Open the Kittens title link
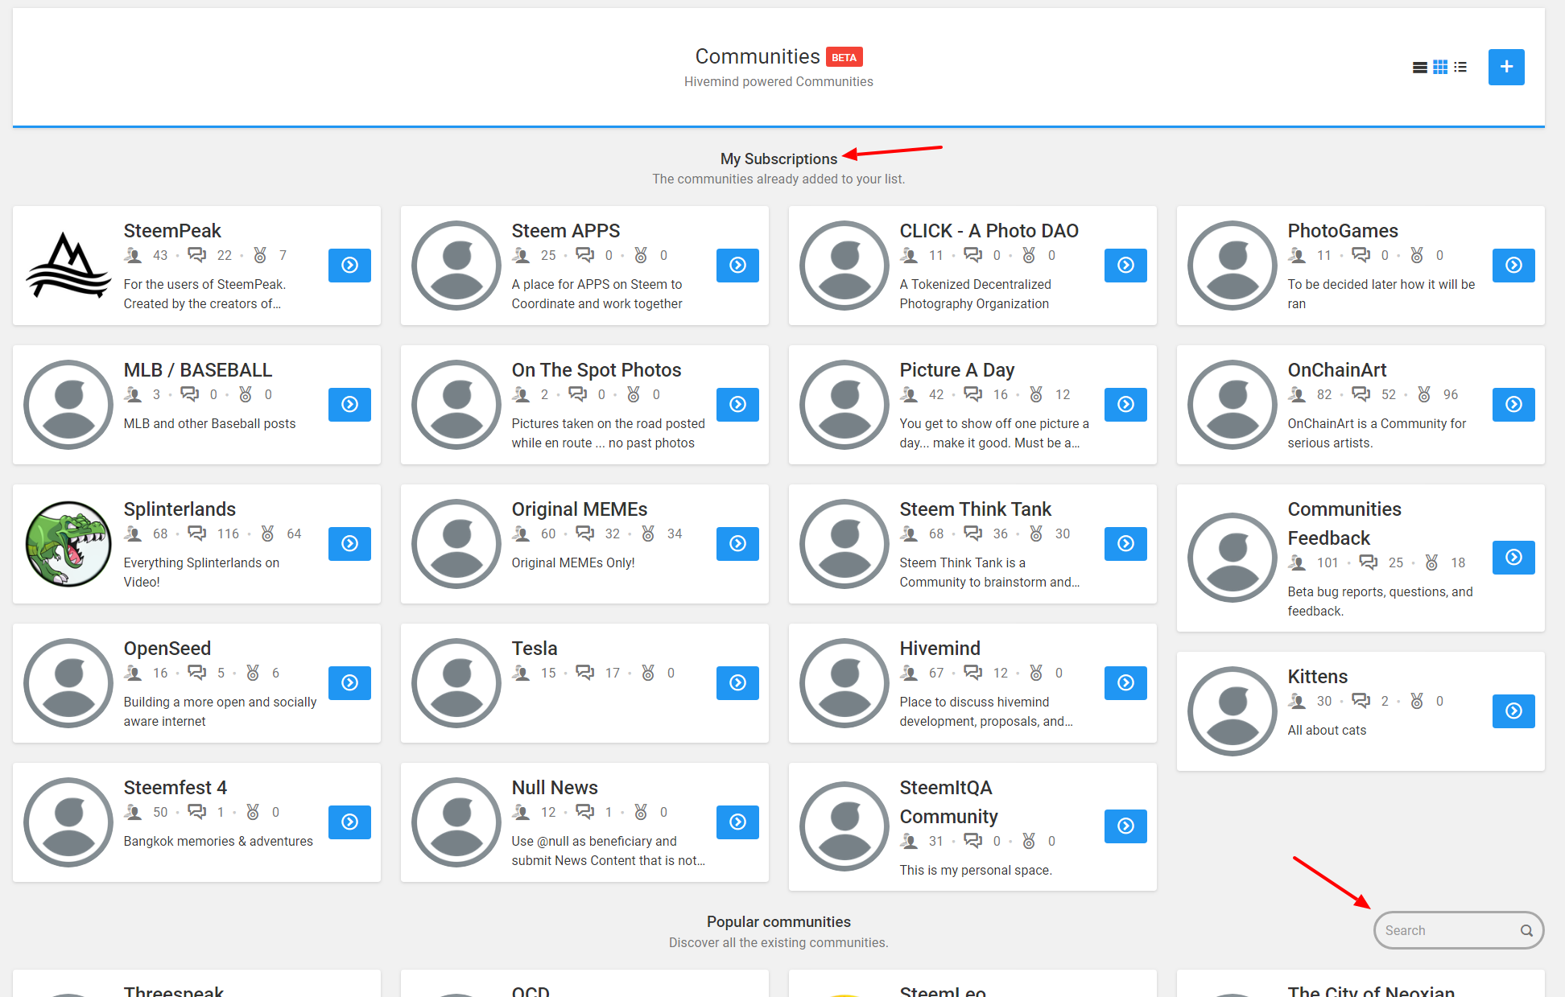The width and height of the screenshot is (1565, 997). pos(1318,677)
